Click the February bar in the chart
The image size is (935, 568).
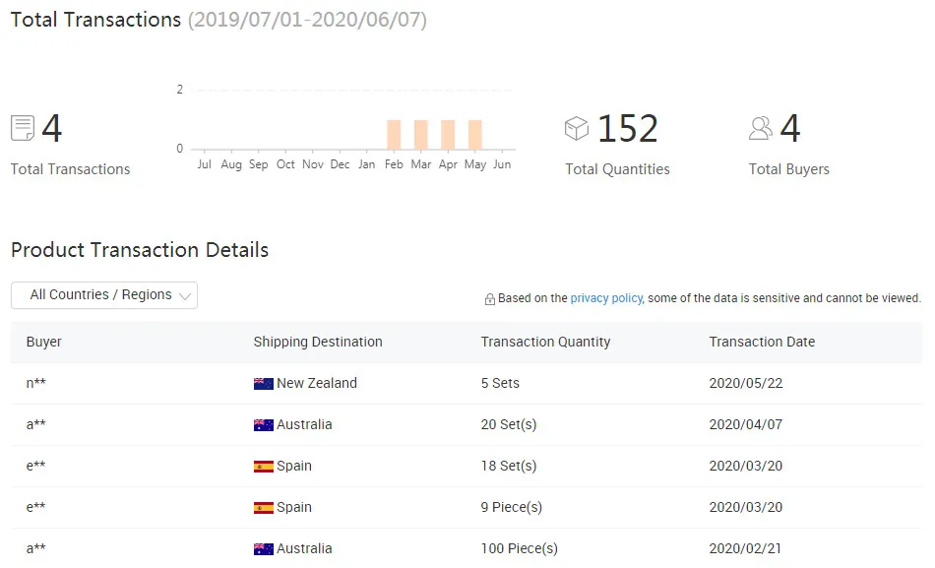pos(394,134)
